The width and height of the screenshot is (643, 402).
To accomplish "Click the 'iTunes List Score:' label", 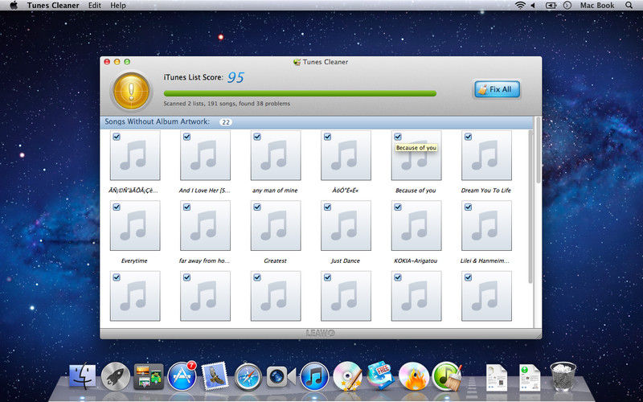I will coord(194,77).
